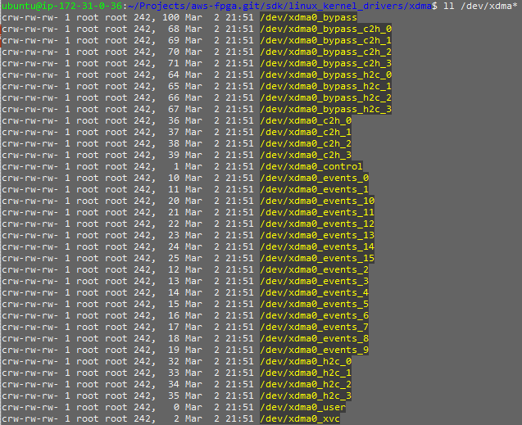Click /dev/xdma0_events_4 device path

point(315,293)
